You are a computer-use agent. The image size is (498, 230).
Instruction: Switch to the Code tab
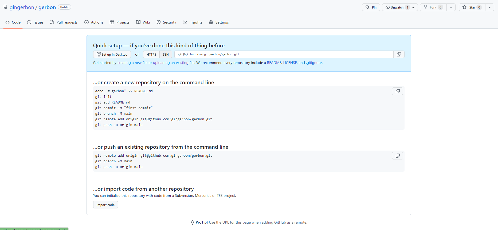click(13, 22)
